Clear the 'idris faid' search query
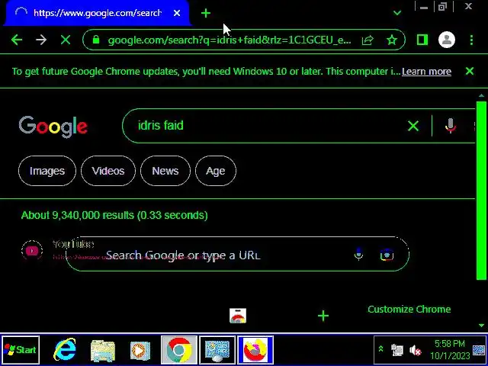488x366 pixels. tap(413, 126)
